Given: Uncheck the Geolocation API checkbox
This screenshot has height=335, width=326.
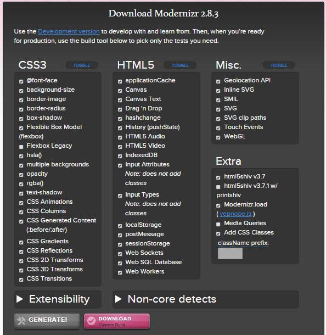Looking at the screenshot, I should pos(218,81).
